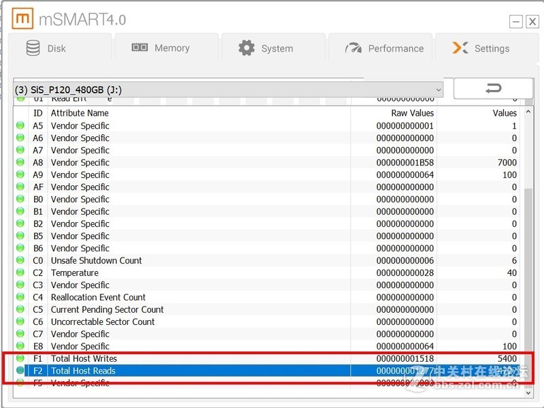544x408 pixels.
Task: Switch to the Memory tab
Action: (x=166, y=48)
